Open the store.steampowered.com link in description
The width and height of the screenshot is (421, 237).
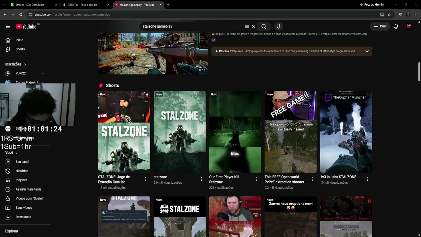[346, 34]
